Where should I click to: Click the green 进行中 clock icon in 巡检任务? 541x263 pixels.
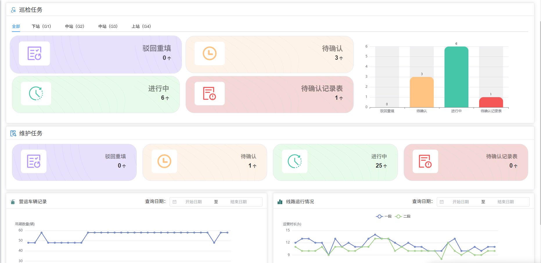pyautogui.click(x=36, y=93)
